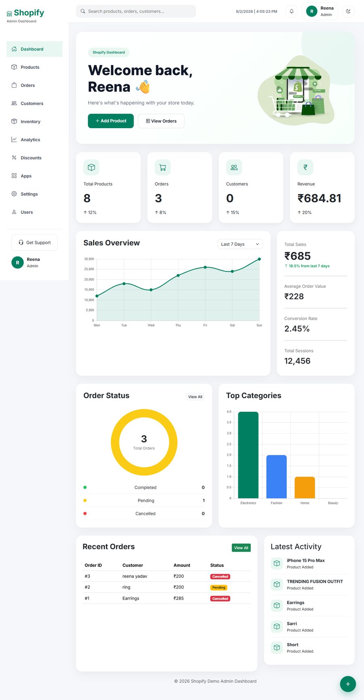The height and width of the screenshot is (700, 364).
Task: Open the Last 7 Days dropdown
Action: tap(240, 244)
